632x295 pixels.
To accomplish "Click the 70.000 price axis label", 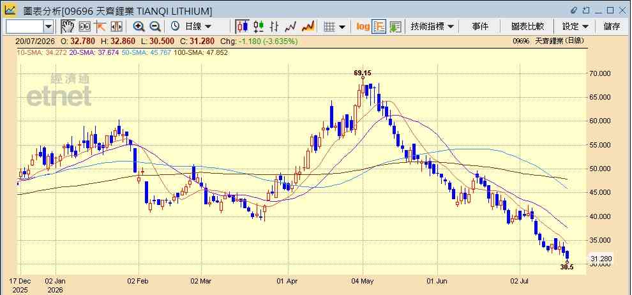I will 601,73.
